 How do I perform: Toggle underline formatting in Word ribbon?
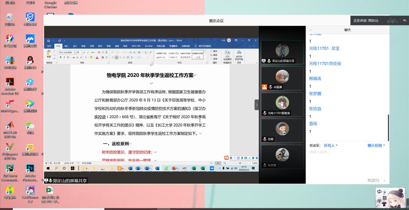(x=68, y=58)
